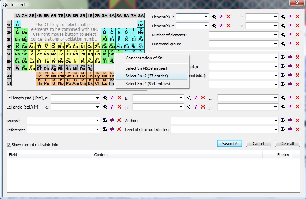The image size is (306, 199).
Task: Clear the Functional group field with red X
Action: (x=297, y=44)
